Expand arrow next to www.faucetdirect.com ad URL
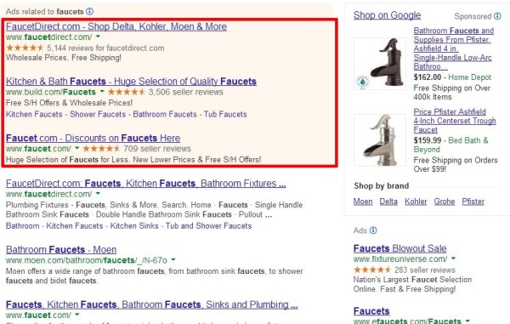The width and height of the screenshot is (510, 324). (x=99, y=37)
